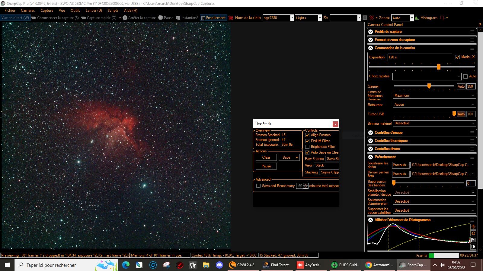
Task: Expand the Contrôles divers section
Action: (371, 149)
